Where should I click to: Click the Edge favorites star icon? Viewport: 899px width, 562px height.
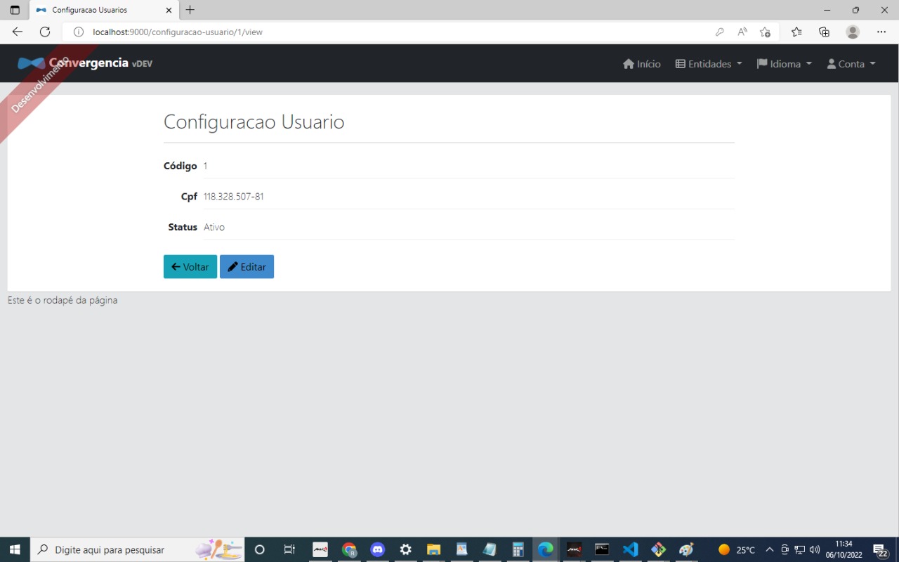tap(796, 32)
